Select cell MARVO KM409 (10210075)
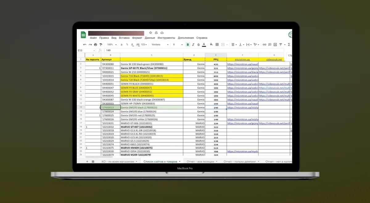Image resolution: width=370 pixels, height=203 pixels. point(152,148)
